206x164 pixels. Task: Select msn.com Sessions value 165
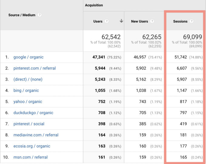point(183,157)
